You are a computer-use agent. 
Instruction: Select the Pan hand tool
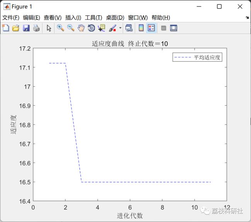[x=81, y=28]
